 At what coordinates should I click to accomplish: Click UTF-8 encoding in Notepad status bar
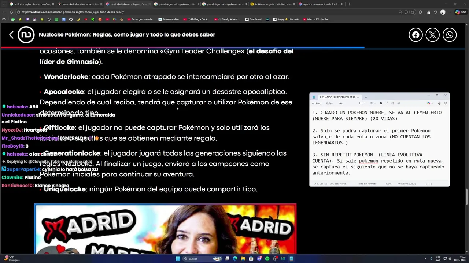click(x=429, y=184)
